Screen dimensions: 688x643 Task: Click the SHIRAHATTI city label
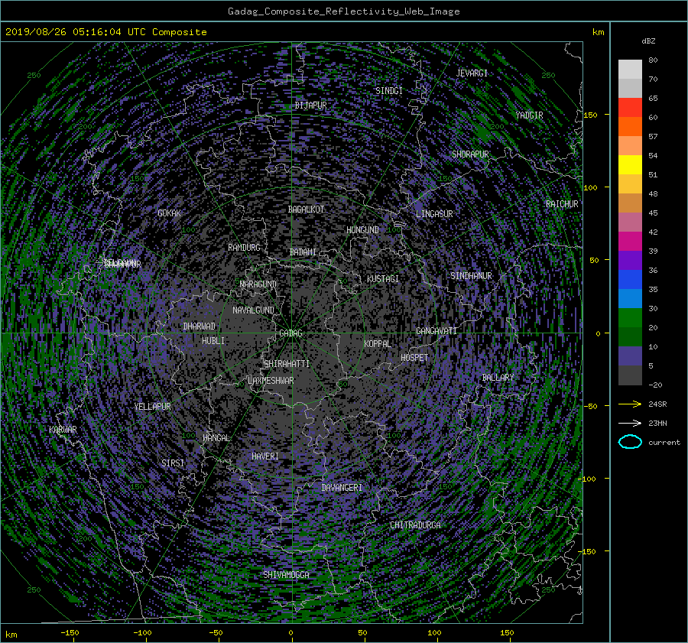pos(287,364)
